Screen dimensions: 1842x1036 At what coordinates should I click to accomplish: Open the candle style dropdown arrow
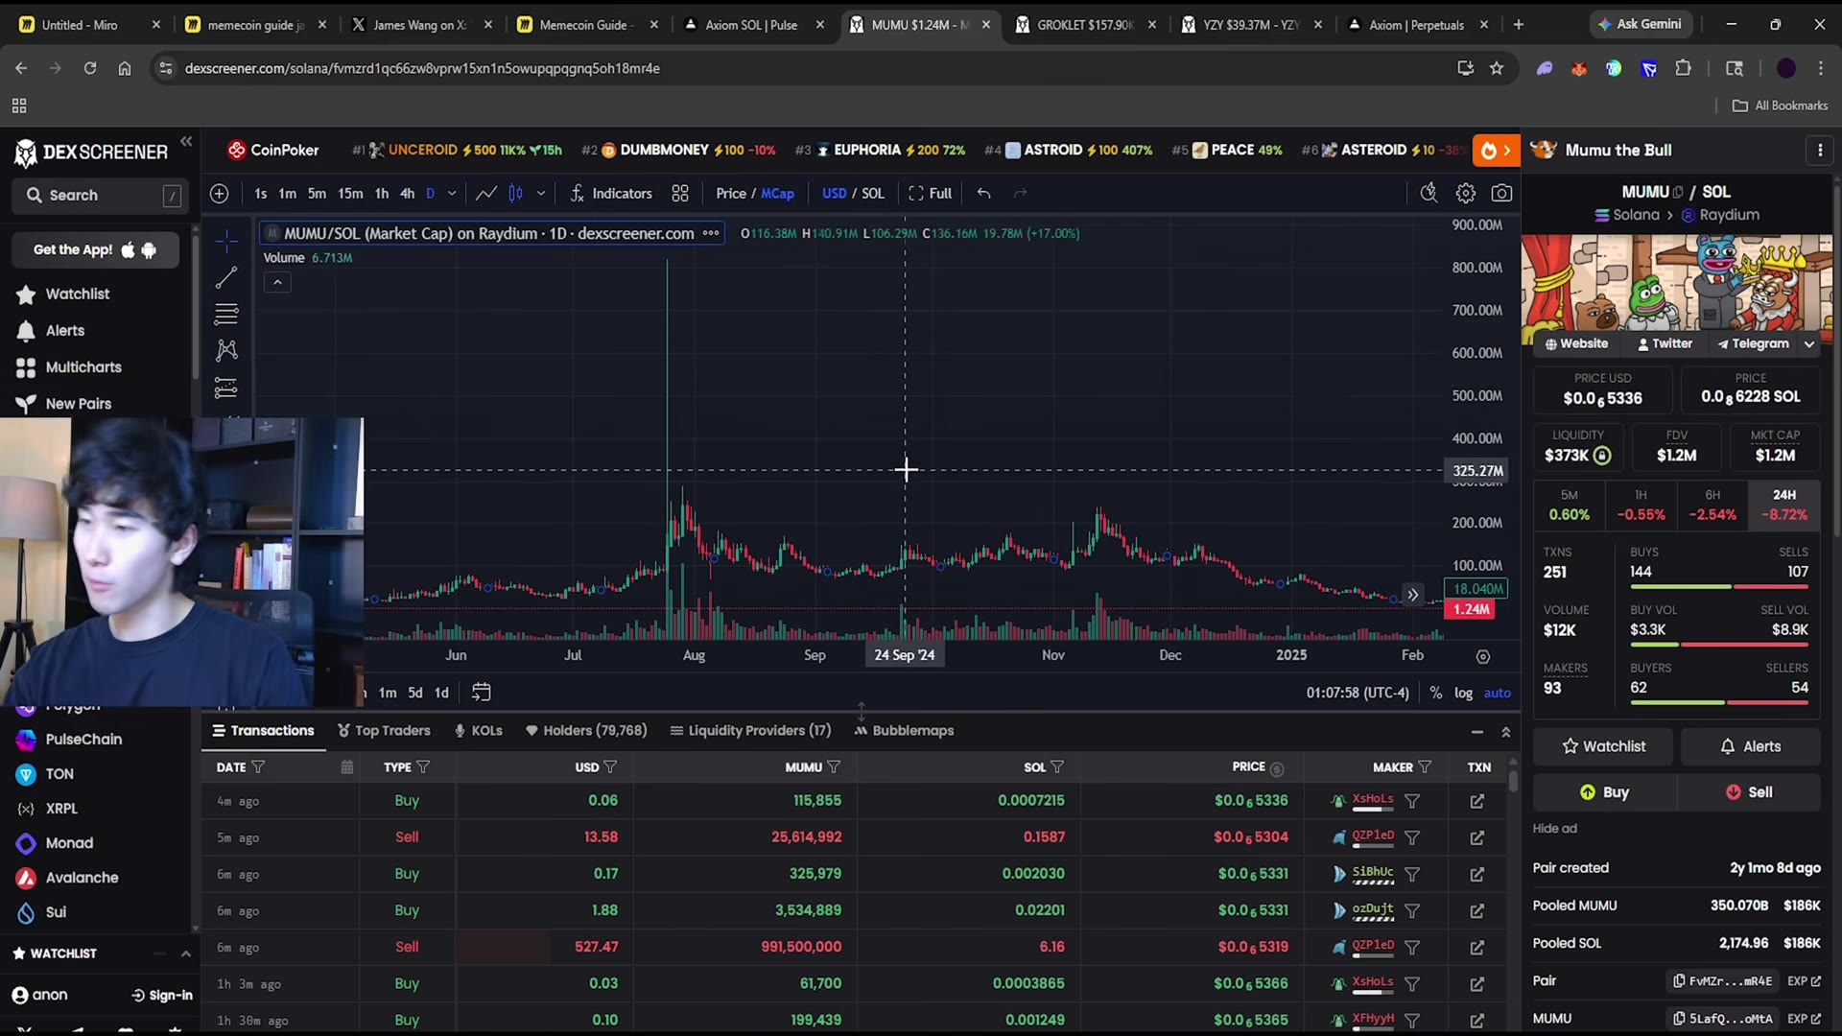pyautogui.click(x=541, y=194)
